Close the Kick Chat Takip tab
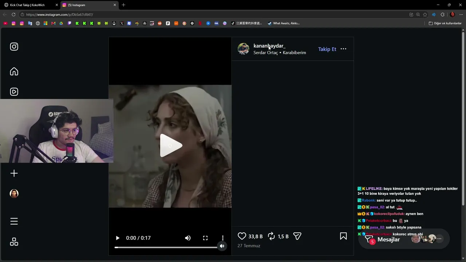The image size is (466, 262). point(57,5)
